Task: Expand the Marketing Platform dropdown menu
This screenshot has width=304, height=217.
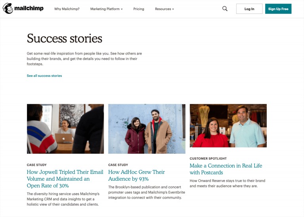Action: [106, 9]
